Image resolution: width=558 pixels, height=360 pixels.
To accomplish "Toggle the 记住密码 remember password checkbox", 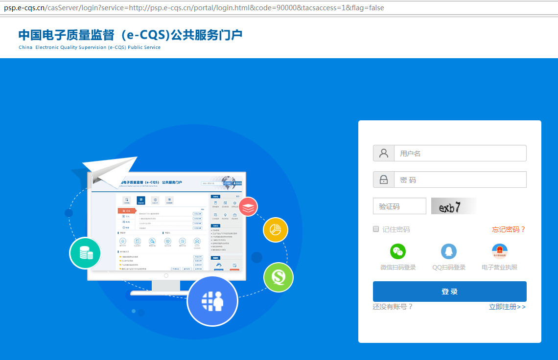I will [x=376, y=229].
